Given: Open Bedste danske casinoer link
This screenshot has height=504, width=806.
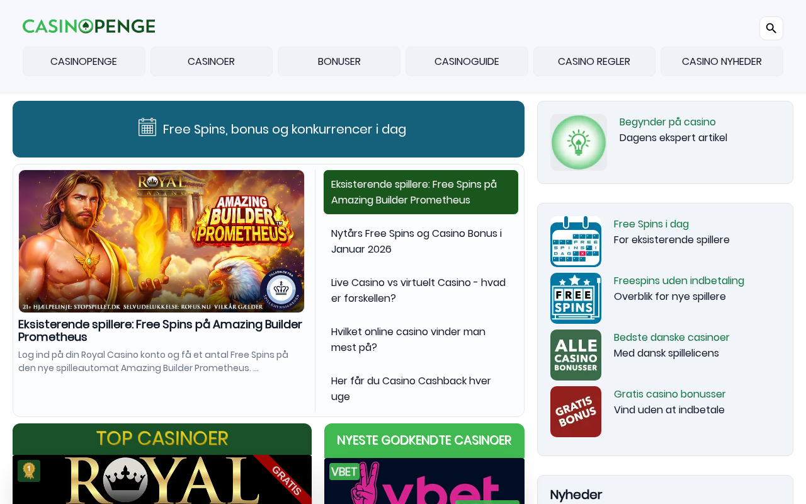Looking at the screenshot, I should [x=671, y=337].
